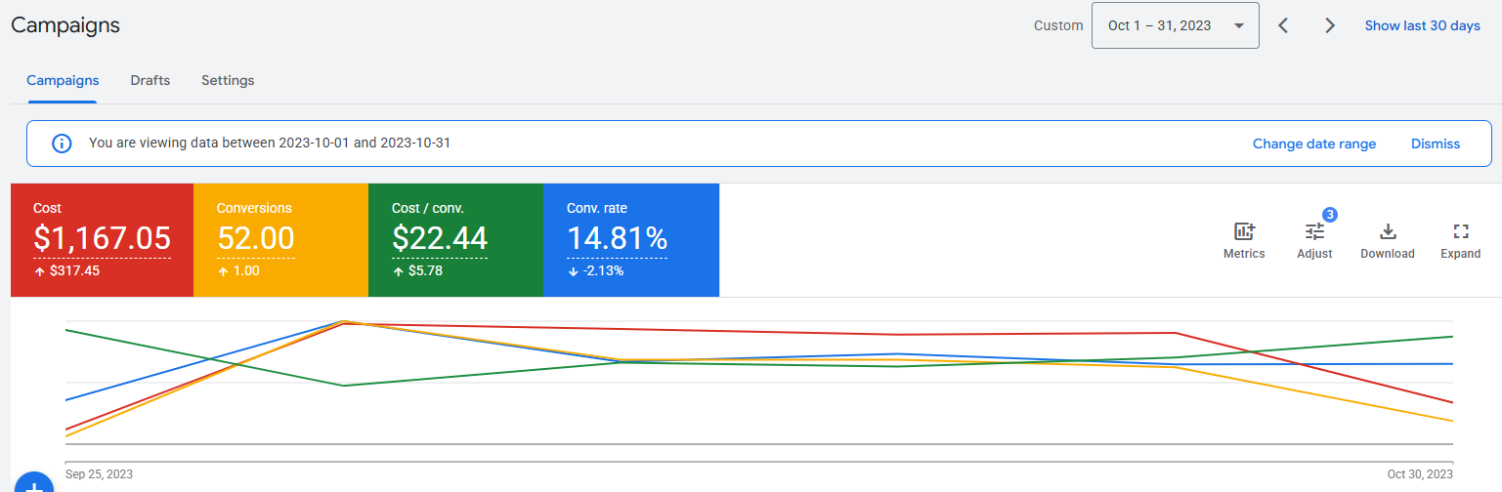Click the $5.78 change figure
Image resolution: width=1502 pixels, height=492 pixels.
tap(425, 270)
